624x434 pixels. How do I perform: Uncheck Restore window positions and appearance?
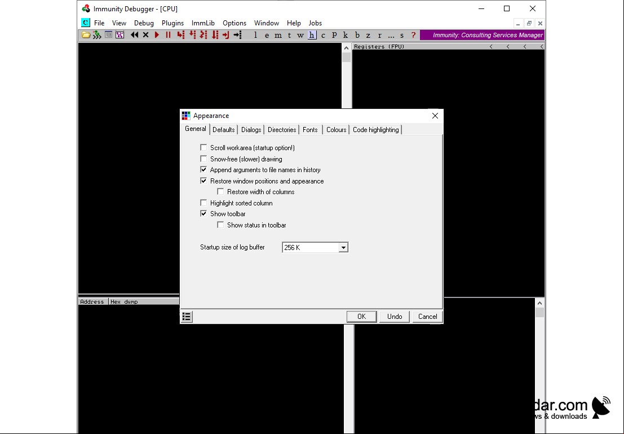pyautogui.click(x=203, y=181)
